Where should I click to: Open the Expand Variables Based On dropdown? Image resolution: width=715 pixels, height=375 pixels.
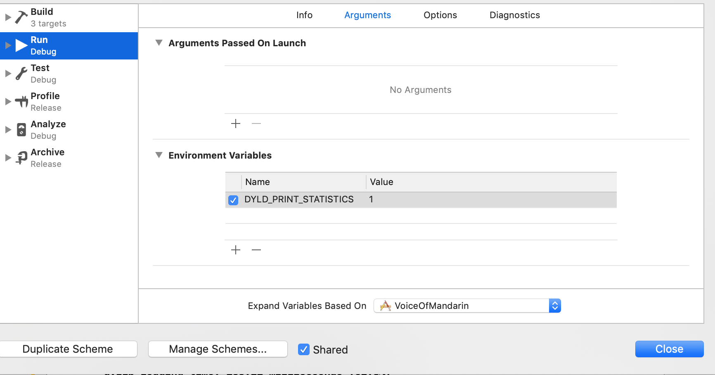[467, 306]
